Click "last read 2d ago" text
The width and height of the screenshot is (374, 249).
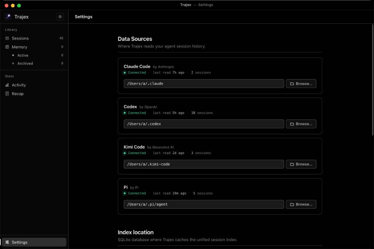(169, 153)
